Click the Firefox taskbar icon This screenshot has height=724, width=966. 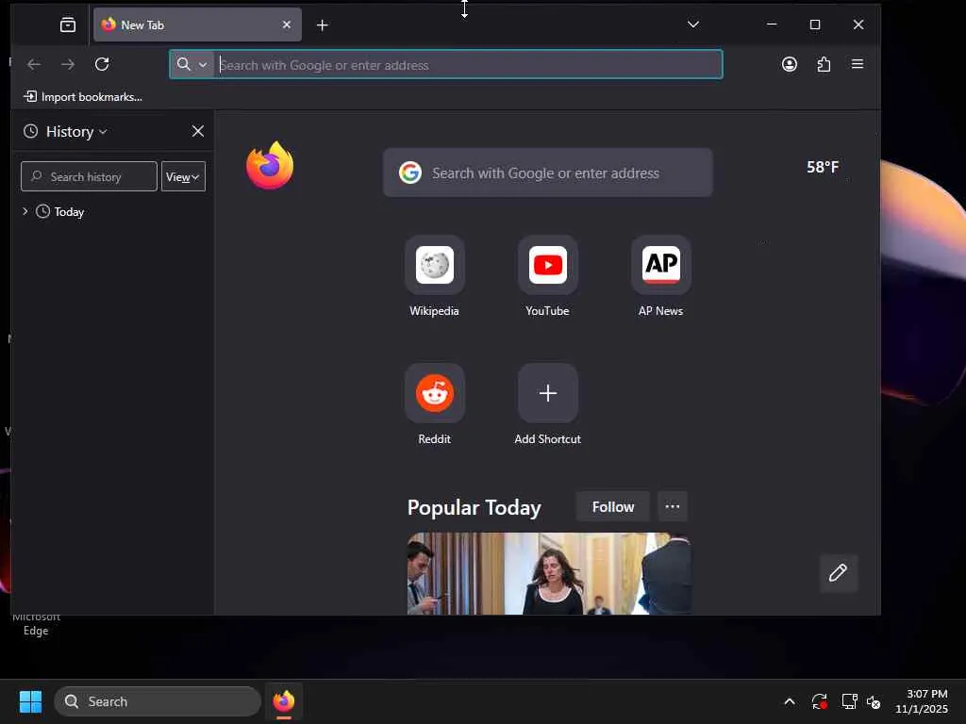[x=283, y=701]
